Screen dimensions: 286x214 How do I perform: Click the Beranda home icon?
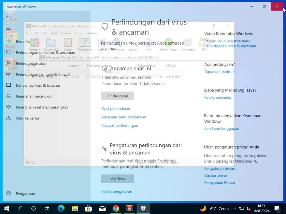pos(8,42)
